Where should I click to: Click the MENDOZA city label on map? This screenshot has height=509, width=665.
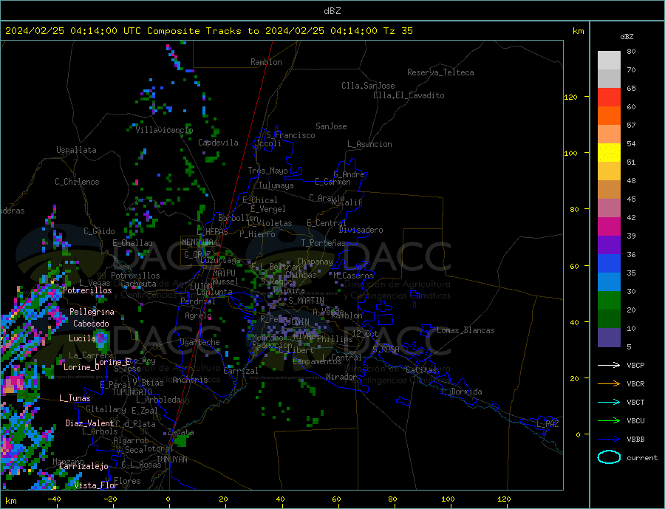[x=197, y=242]
